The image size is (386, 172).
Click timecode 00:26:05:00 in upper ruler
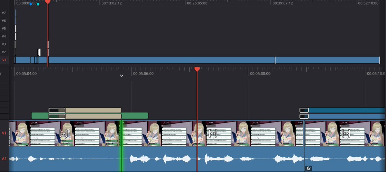coord(197,3)
